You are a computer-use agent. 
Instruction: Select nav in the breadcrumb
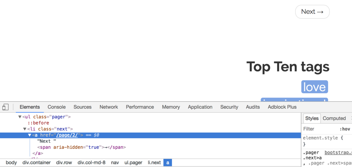tap(115, 163)
